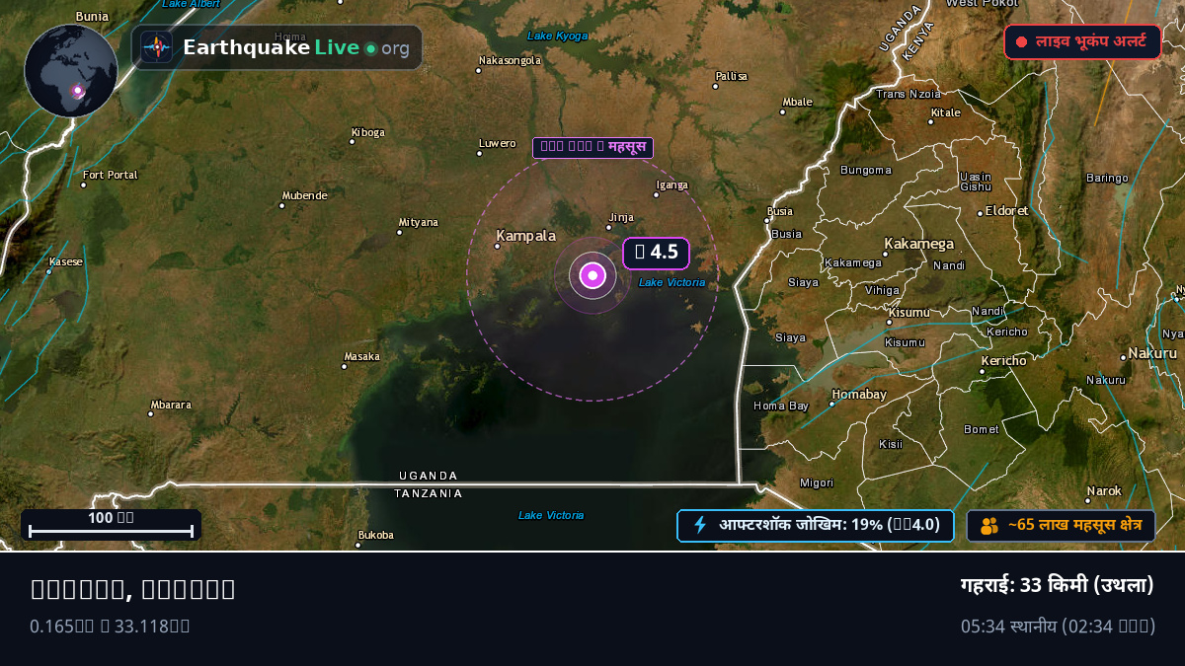This screenshot has width=1185, height=666.
Task: Click the Earthquake Live compass logo icon
Action: pyautogui.click(x=157, y=47)
